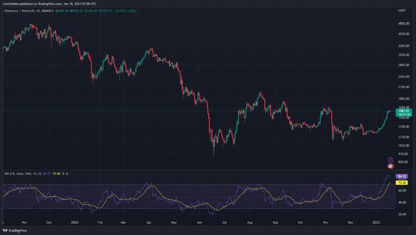This screenshot has height=235, width=416.
Task: Click the May time axis label
Action: [x=174, y=222]
